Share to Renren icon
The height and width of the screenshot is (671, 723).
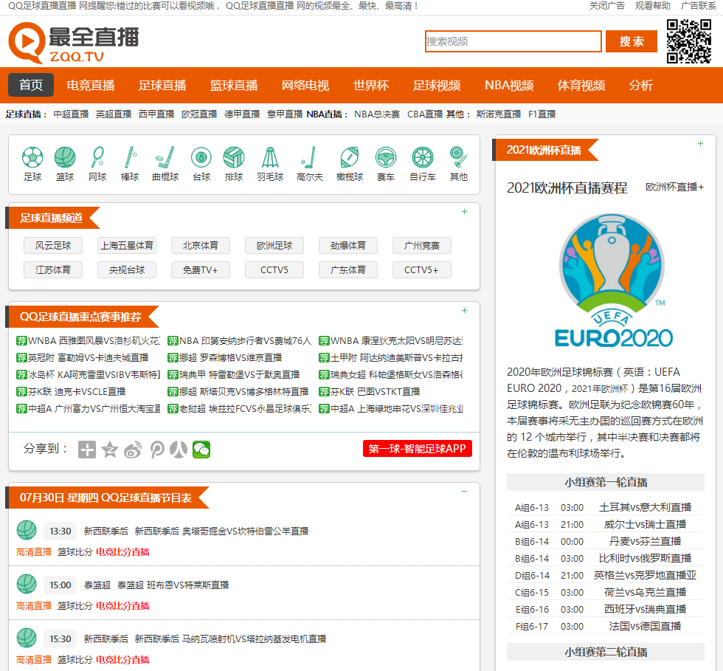[179, 449]
